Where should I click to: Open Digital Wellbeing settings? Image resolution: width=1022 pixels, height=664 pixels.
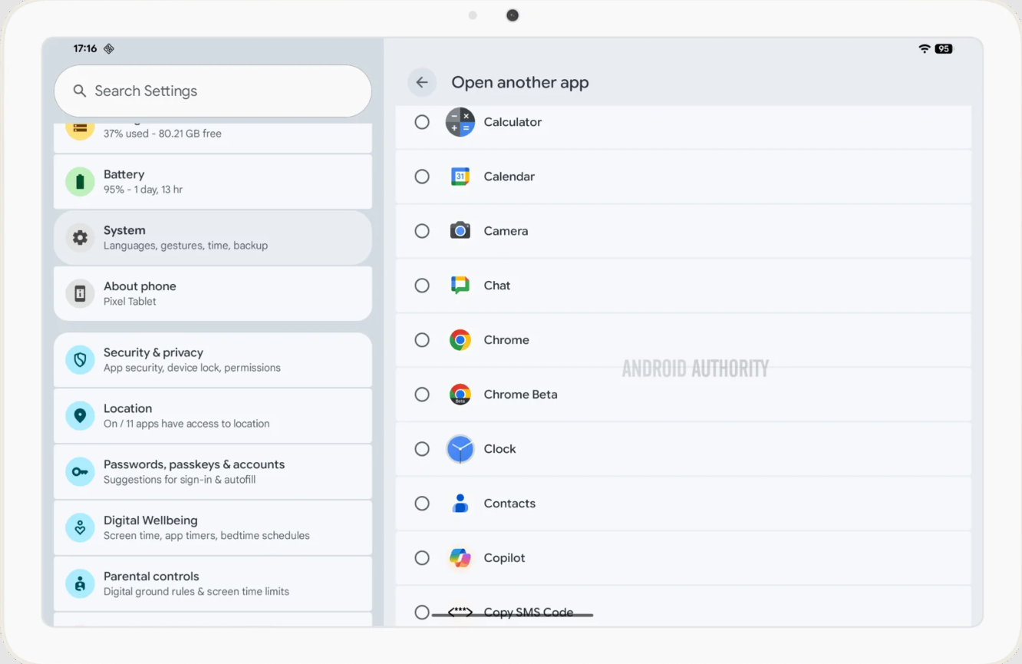pos(213,528)
